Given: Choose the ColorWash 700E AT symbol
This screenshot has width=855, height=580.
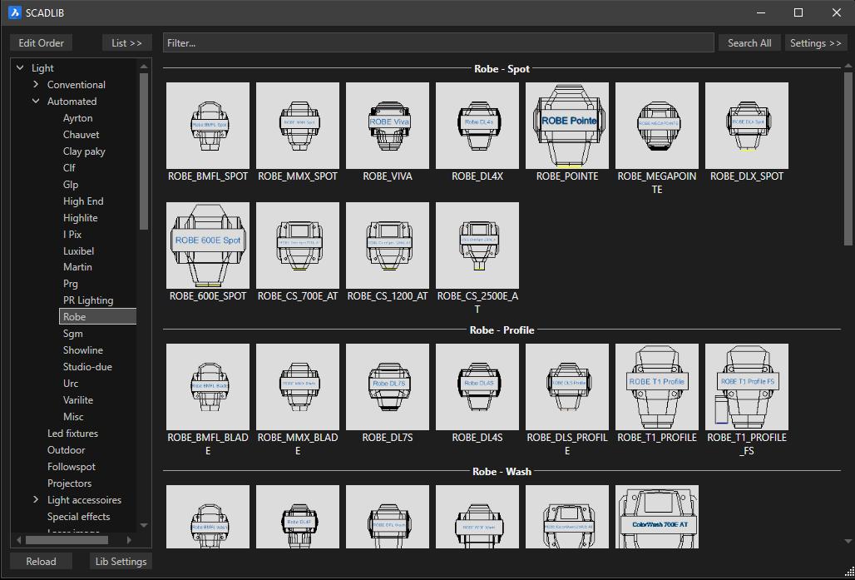Looking at the screenshot, I should coord(657,518).
